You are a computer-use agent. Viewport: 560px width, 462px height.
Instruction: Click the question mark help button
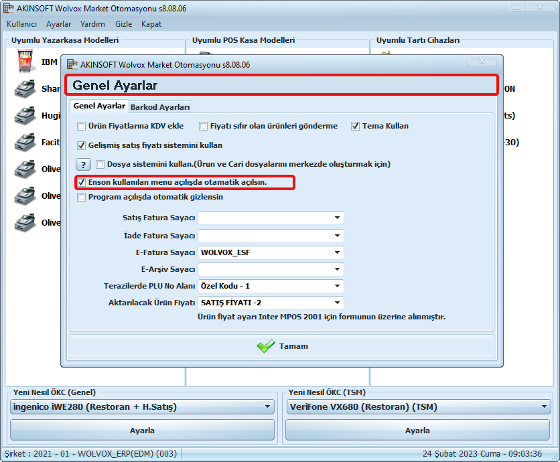[x=83, y=165]
